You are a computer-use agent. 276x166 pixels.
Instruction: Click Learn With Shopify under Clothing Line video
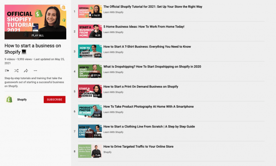tap(113, 132)
